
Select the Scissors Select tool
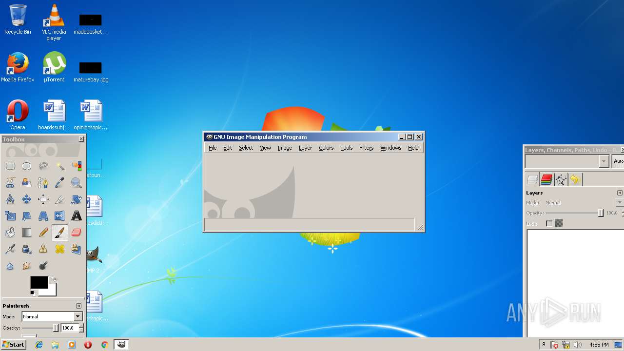tap(10, 183)
